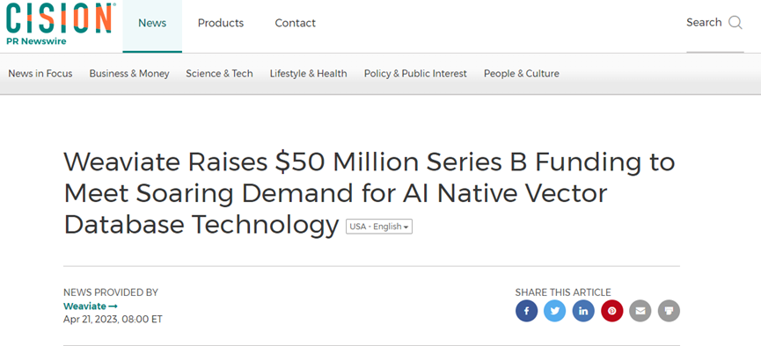Follow the Weaviate news provider link
The width and height of the screenshot is (761, 346).
[91, 306]
